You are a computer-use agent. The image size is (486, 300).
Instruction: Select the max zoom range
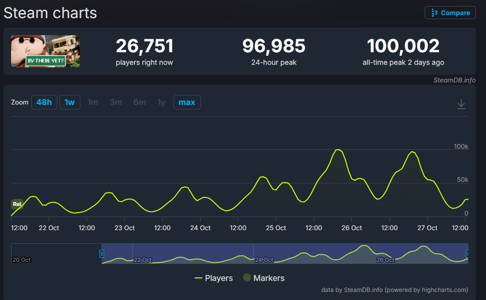pyautogui.click(x=187, y=103)
